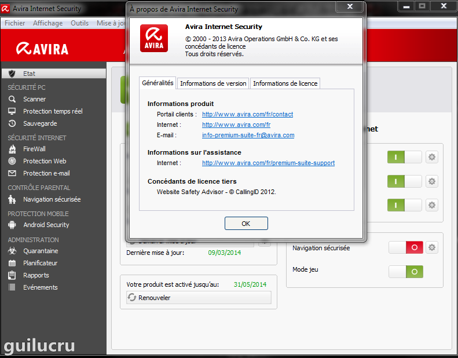The image size is (458, 358).
Task: Click the Protection temps réel monitor icon
Action: point(12,111)
